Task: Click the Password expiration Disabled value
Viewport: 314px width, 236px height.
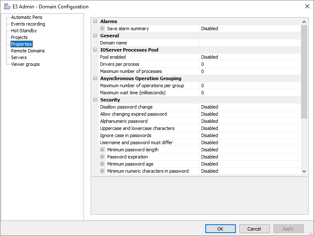Action: (250, 157)
